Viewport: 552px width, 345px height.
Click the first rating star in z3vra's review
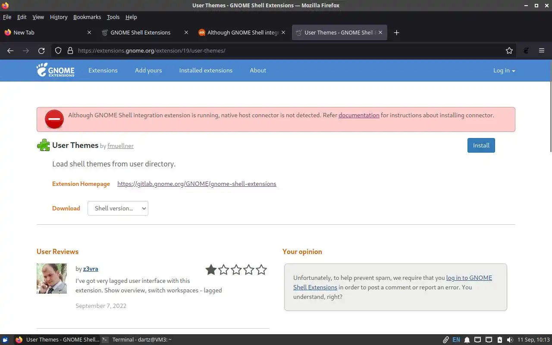(x=211, y=270)
